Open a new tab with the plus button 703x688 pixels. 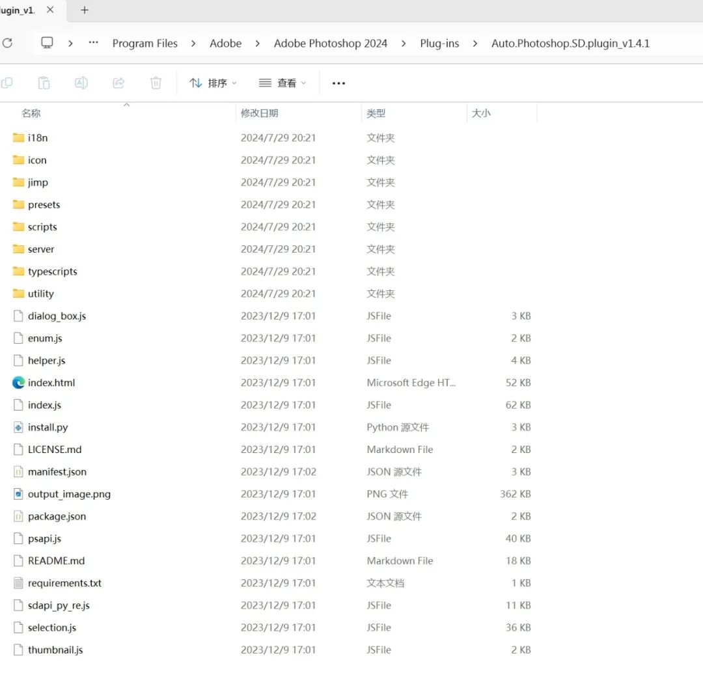[84, 10]
